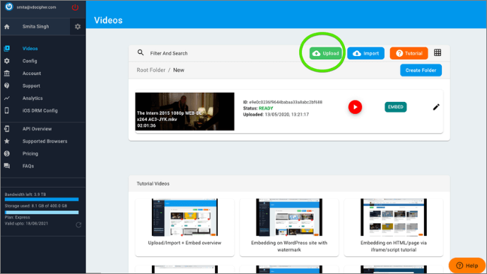Click the Bandwidth left progress bar
The height and width of the screenshot is (274, 487).
(x=42, y=200)
